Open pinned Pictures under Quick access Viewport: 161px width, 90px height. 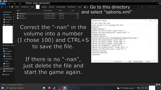click(x=8, y=22)
